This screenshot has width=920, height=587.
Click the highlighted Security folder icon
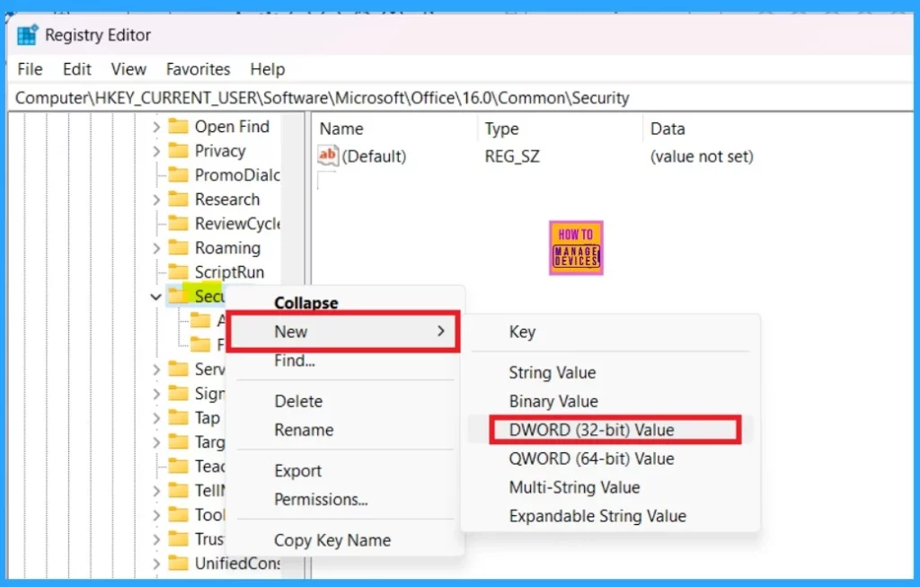pos(178,296)
